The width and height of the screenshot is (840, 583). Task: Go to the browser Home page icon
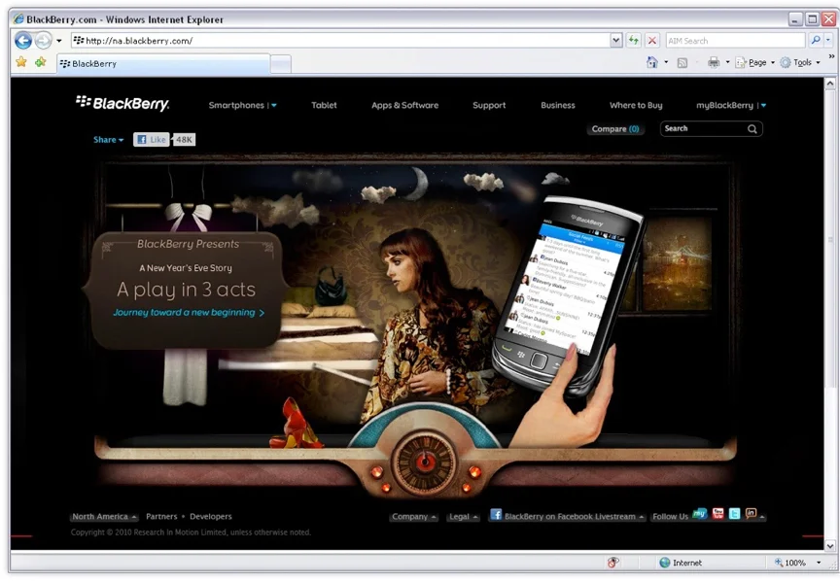(x=652, y=62)
